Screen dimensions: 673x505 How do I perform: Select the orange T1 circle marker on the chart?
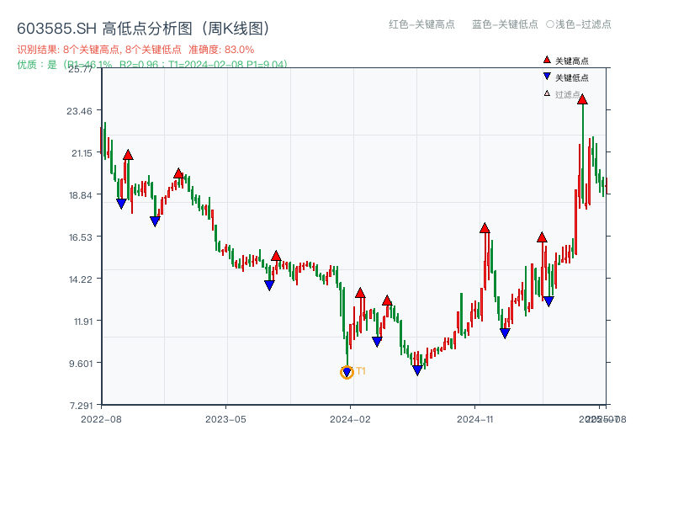point(347,371)
